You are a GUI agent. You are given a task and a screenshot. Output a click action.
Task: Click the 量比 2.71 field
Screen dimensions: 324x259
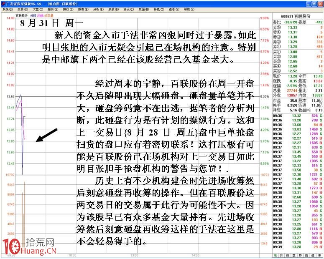[310, 91]
